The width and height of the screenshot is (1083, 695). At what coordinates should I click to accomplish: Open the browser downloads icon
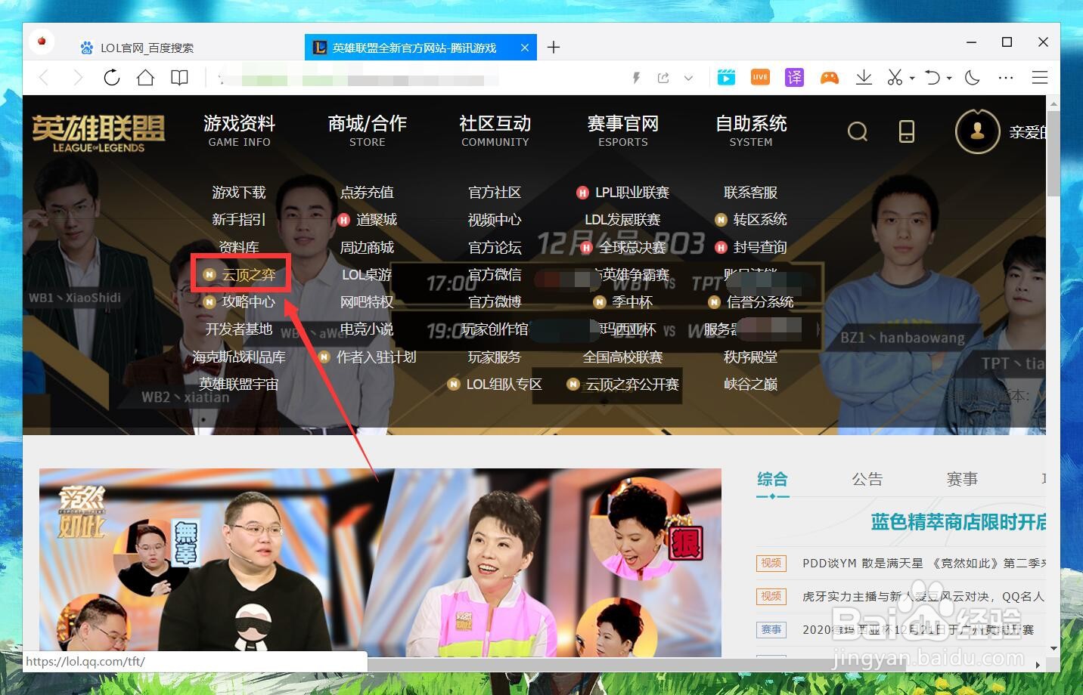coord(864,76)
